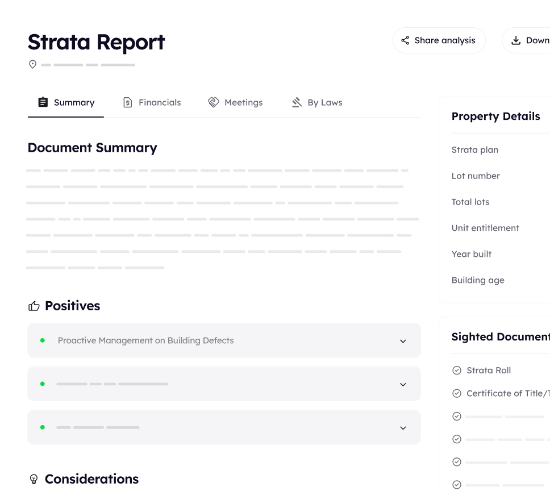The width and height of the screenshot is (550, 491).
Task: Open the Summary tab
Action: point(66,102)
